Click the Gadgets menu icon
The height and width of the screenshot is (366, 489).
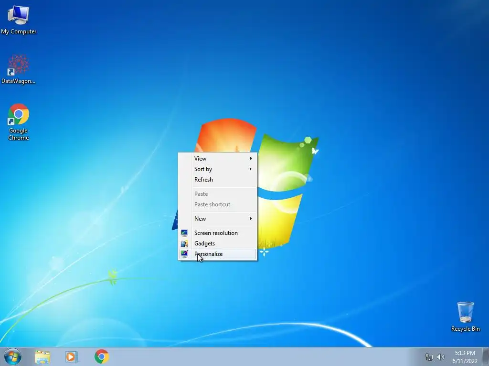[184, 244]
